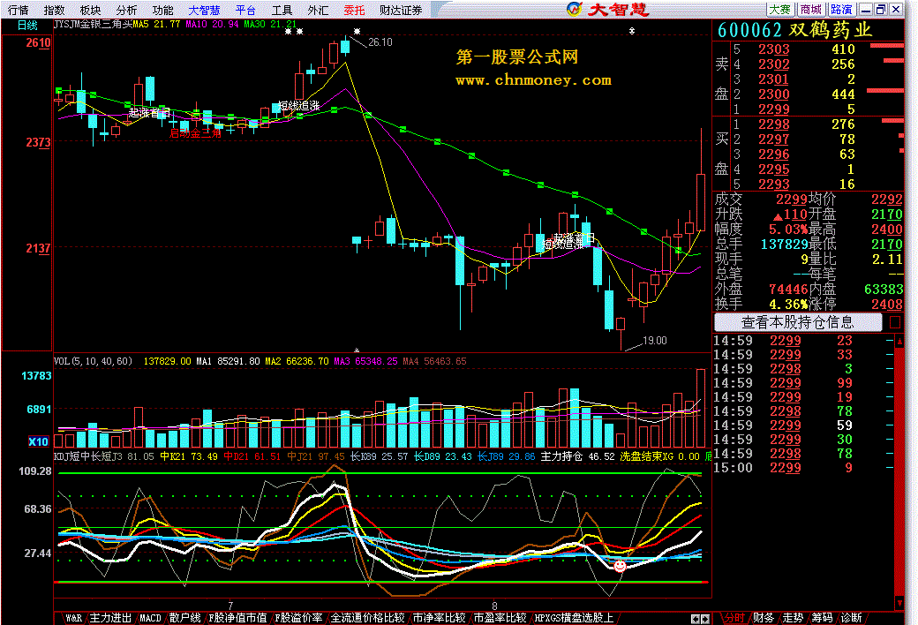This screenshot has width=918, height=625.
Task: Switch to the F股净值市值 tab
Action: pyautogui.click(x=237, y=618)
